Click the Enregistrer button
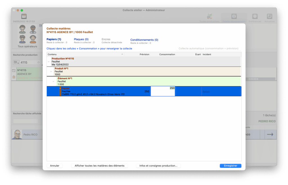This screenshot has width=288, height=185. point(230,166)
